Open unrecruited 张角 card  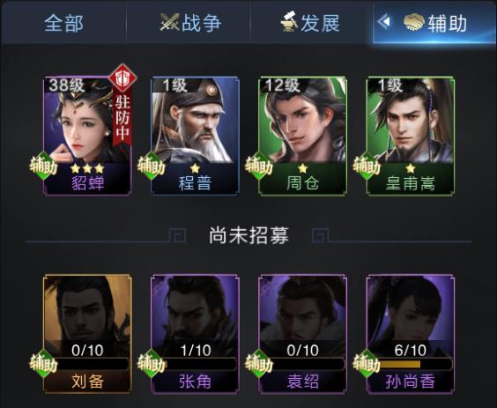[195, 334]
